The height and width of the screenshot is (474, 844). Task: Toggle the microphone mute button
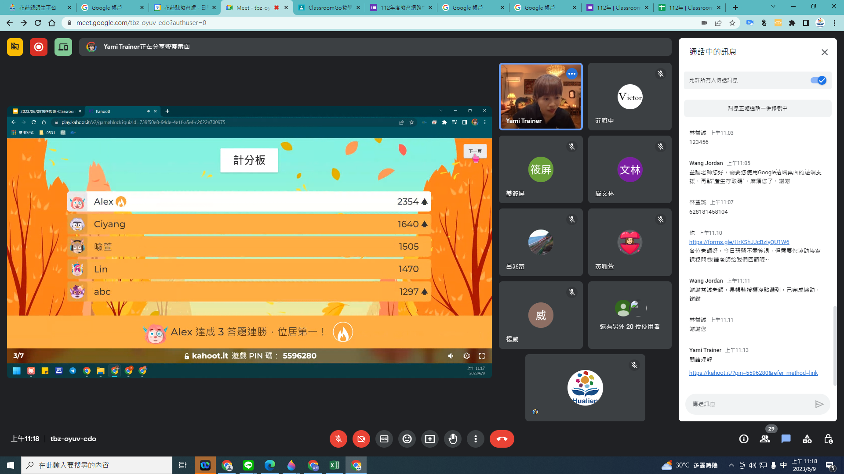(x=338, y=439)
